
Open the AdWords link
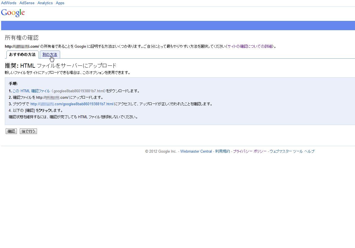click(9, 3)
